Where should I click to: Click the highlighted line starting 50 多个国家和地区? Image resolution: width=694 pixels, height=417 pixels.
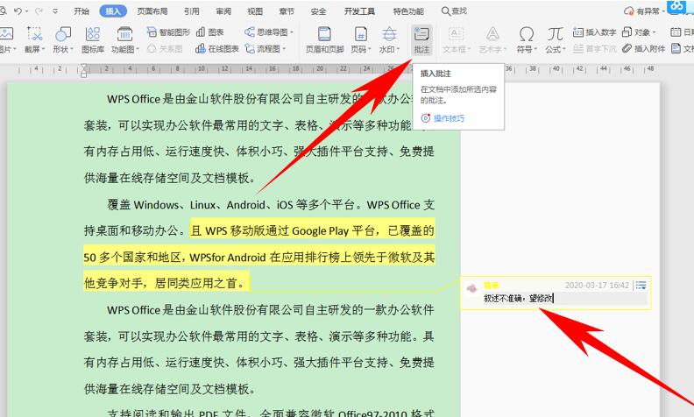click(x=259, y=258)
